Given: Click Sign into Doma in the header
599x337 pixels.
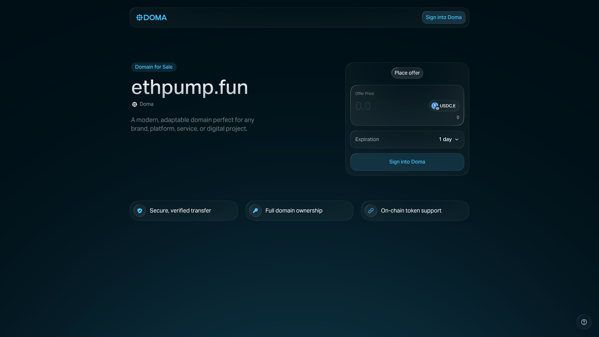Looking at the screenshot, I should [444, 17].
